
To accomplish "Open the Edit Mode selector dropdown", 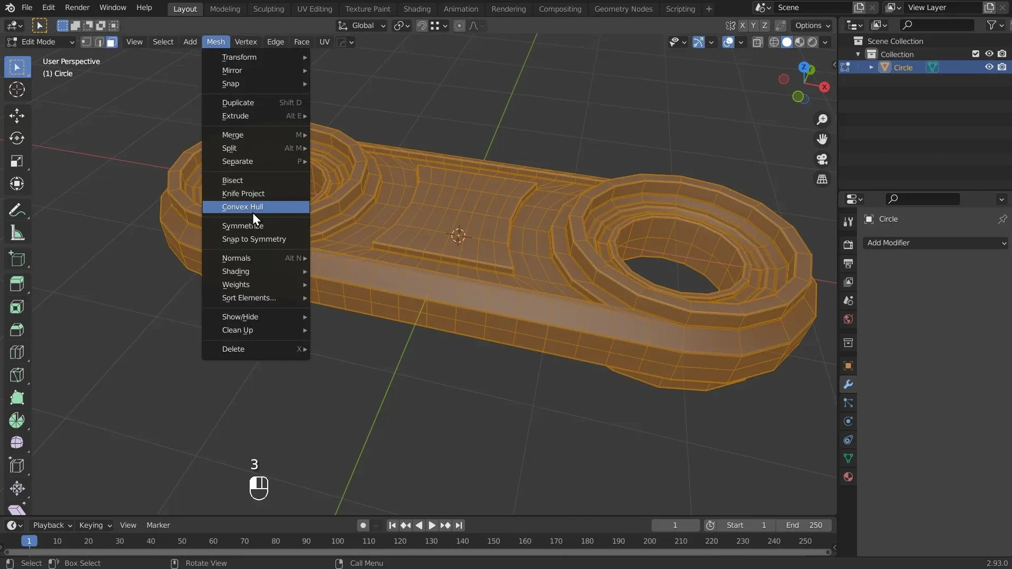I will tap(40, 42).
